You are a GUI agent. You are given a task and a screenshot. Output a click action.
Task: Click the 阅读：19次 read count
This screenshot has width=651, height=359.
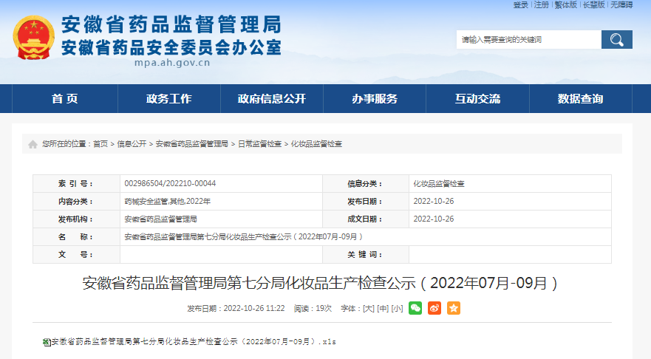(x=313, y=308)
